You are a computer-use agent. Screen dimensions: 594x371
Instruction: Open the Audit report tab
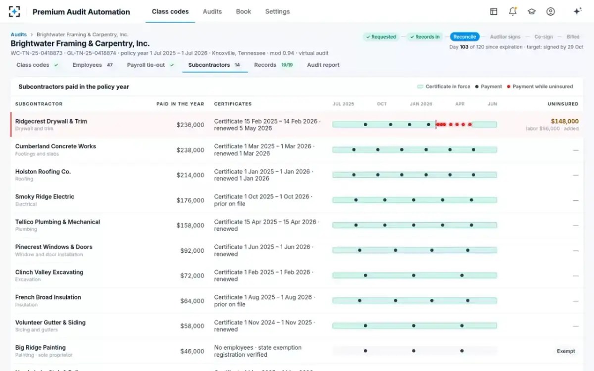click(x=323, y=65)
